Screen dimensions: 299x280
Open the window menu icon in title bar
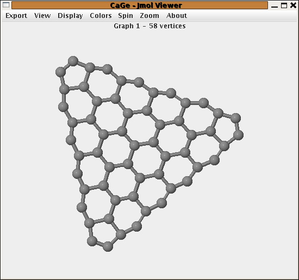tap(6, 5)
